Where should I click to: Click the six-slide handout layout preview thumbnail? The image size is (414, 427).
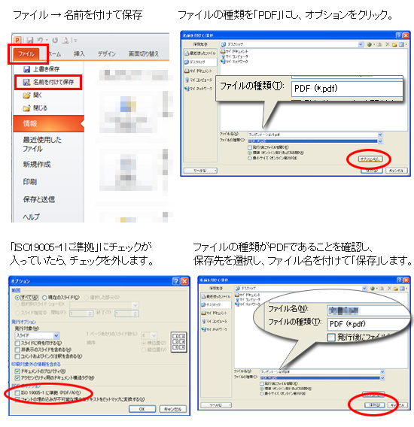click(x=179, y=342)
